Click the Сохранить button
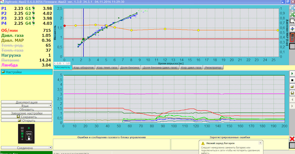 pos(26,117)
